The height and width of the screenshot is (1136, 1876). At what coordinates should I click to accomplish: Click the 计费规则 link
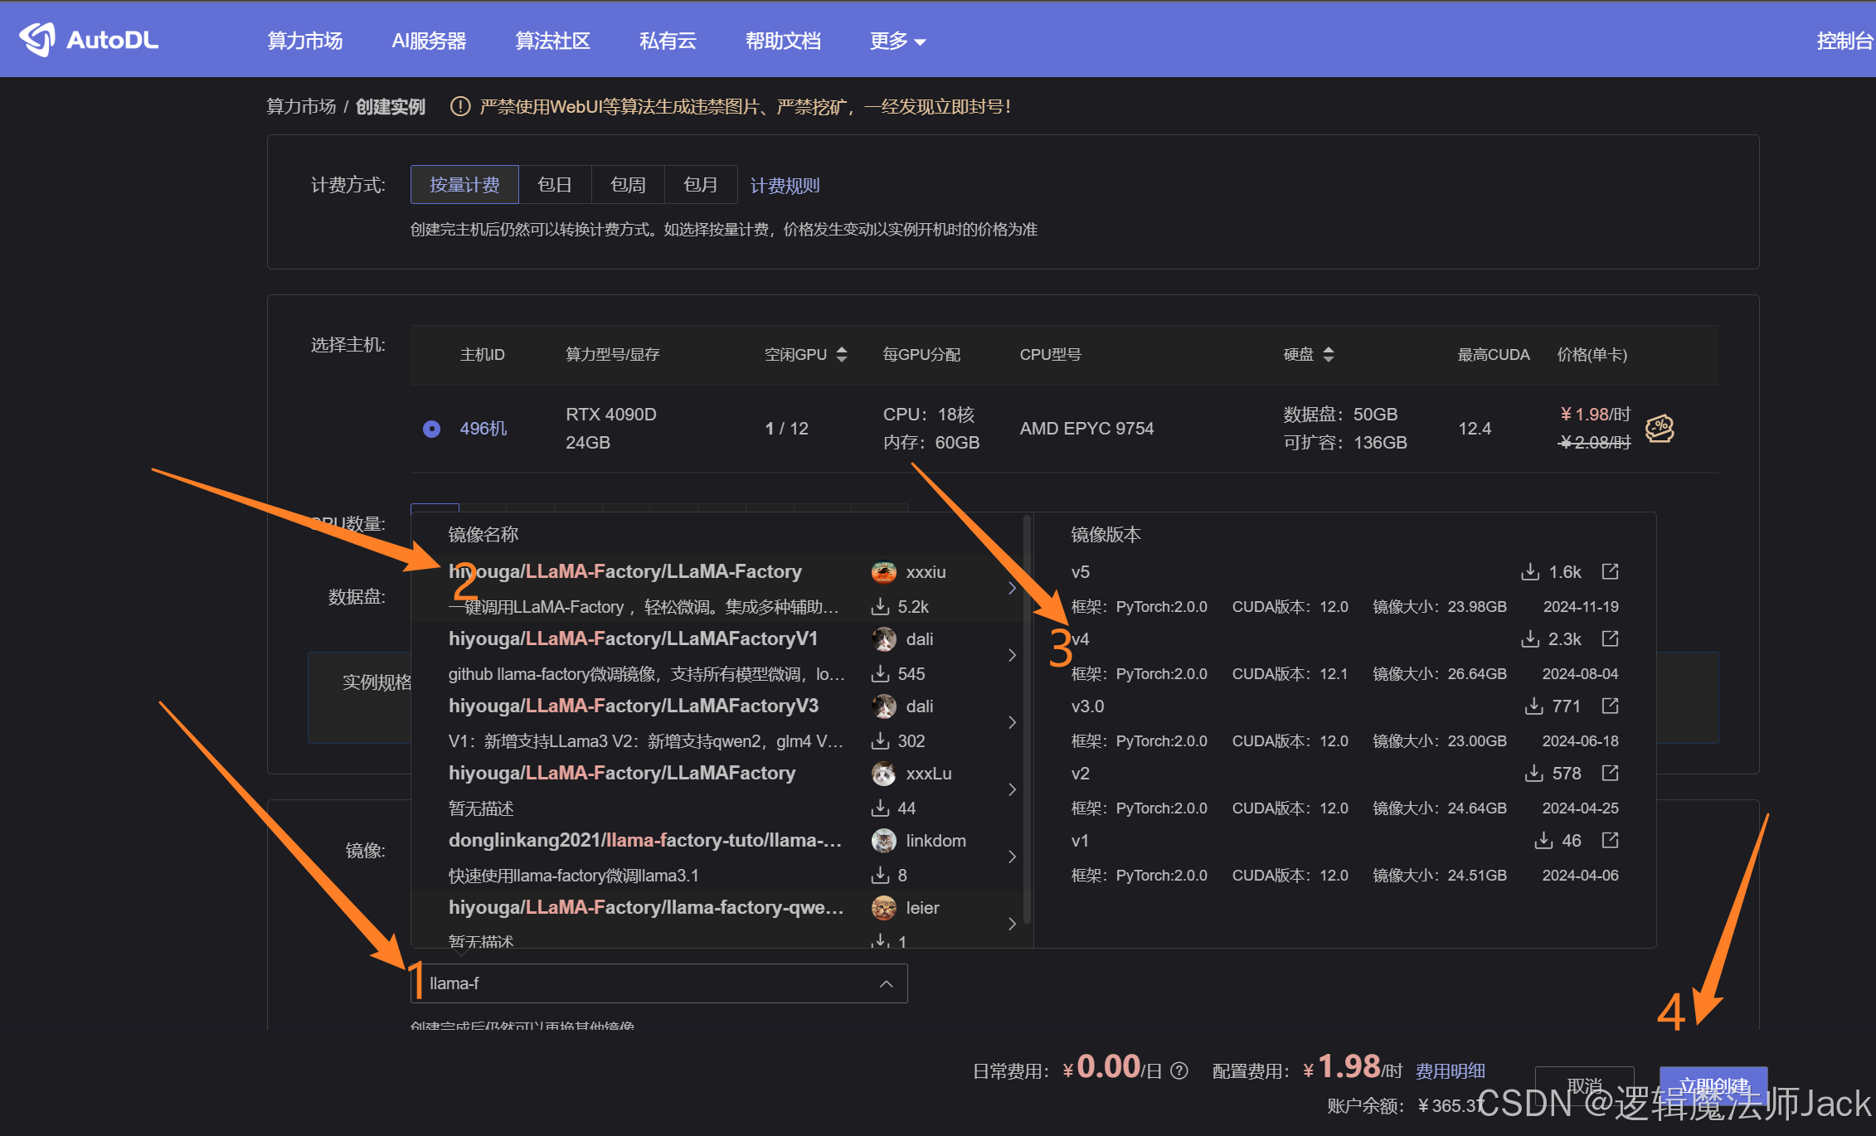[x=785, y=186]
